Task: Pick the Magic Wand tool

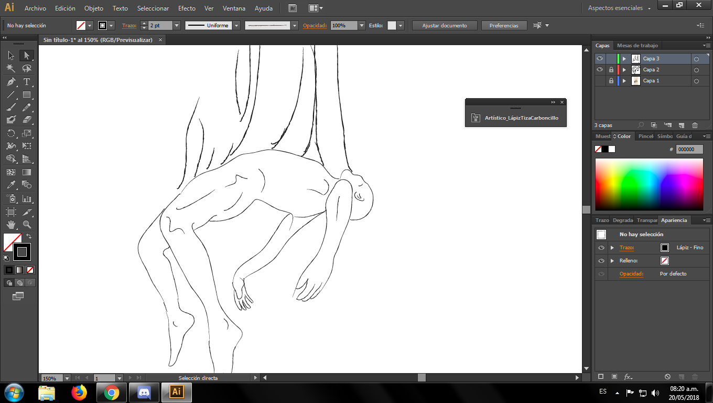Action: 11,69
